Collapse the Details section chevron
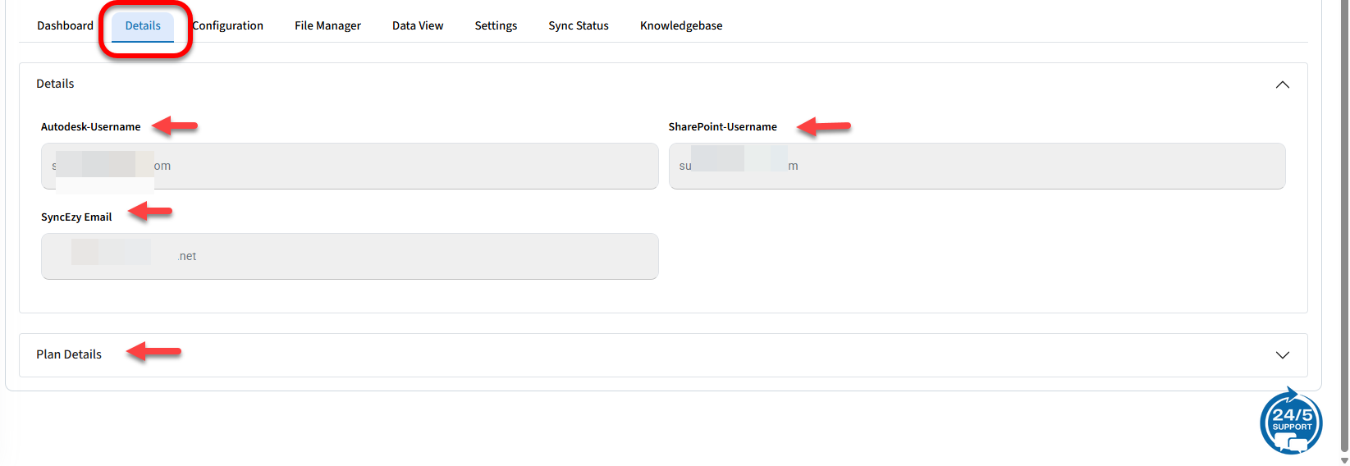The image size is (1350, 466). coord(1282,85)
